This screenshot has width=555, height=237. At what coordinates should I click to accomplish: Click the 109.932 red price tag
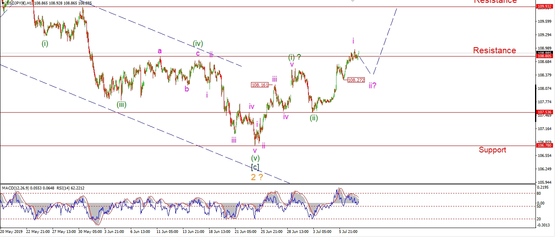(x=544, y=7)
